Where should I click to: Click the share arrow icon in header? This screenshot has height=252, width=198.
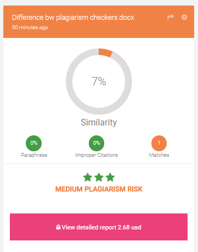(171, 17)
